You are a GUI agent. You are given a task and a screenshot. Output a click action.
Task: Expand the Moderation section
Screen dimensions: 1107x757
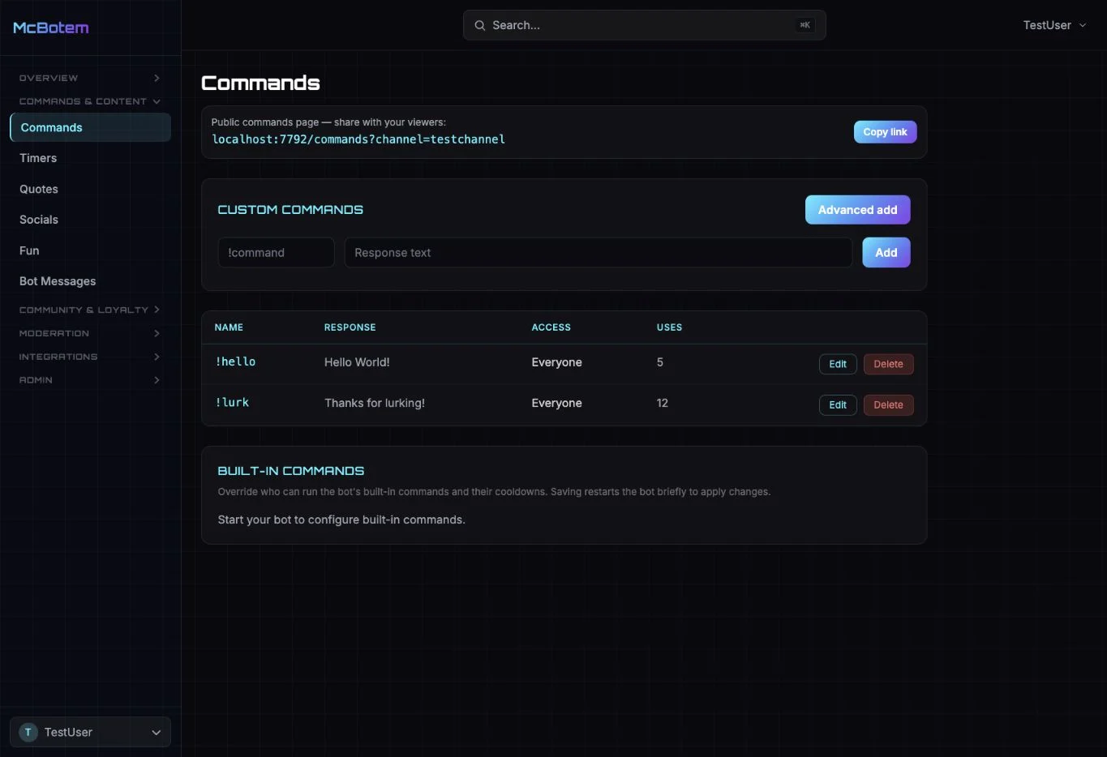pos(90,333)
